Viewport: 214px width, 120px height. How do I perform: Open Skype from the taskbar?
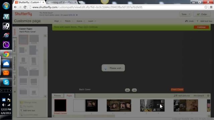pos(6,82)
